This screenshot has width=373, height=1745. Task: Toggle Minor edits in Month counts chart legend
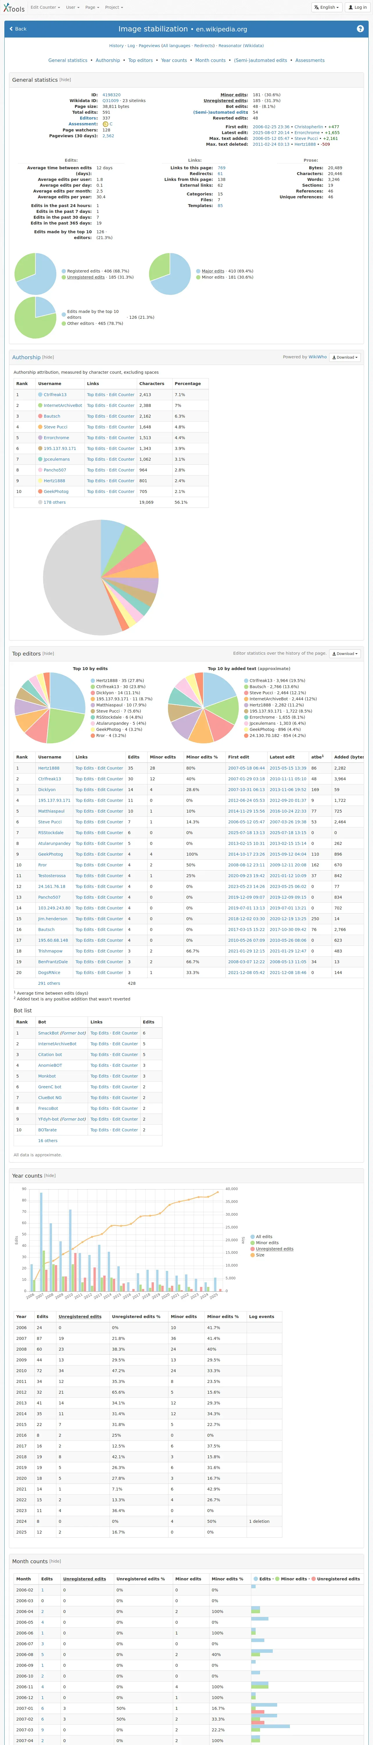(291, 1579)
